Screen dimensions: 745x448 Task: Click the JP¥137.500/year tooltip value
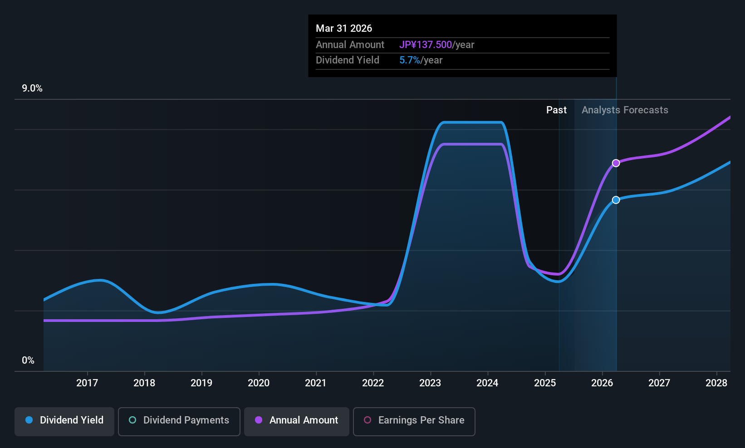pyautogui.click(x=436, y=45)
